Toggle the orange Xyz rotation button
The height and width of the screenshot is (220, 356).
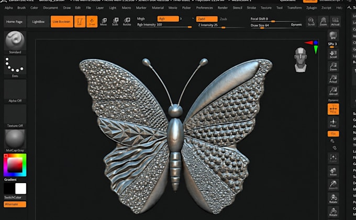click(333, 133)
